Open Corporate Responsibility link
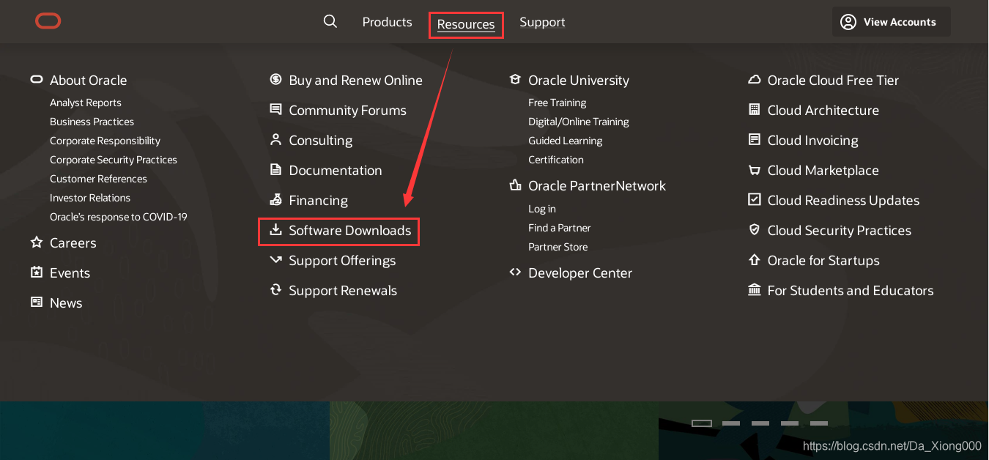 click(105, 141)
